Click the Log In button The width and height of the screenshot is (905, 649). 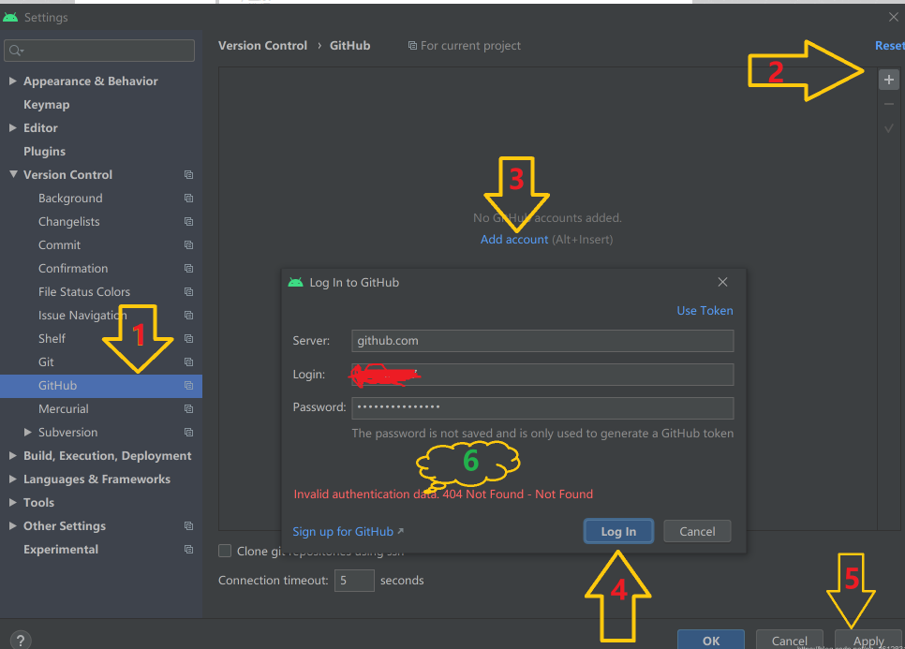click(x=618, y=531)
